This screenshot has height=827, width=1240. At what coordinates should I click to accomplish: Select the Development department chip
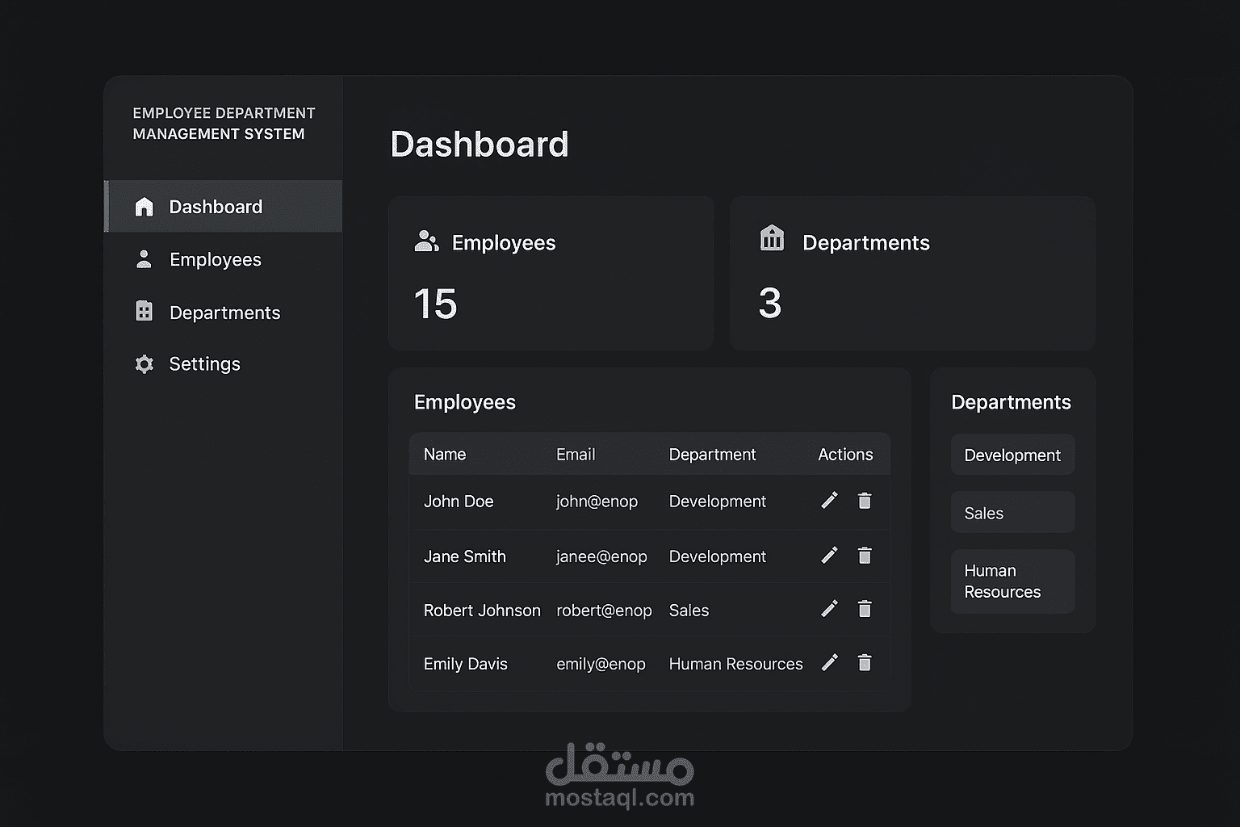[1012, 455]
